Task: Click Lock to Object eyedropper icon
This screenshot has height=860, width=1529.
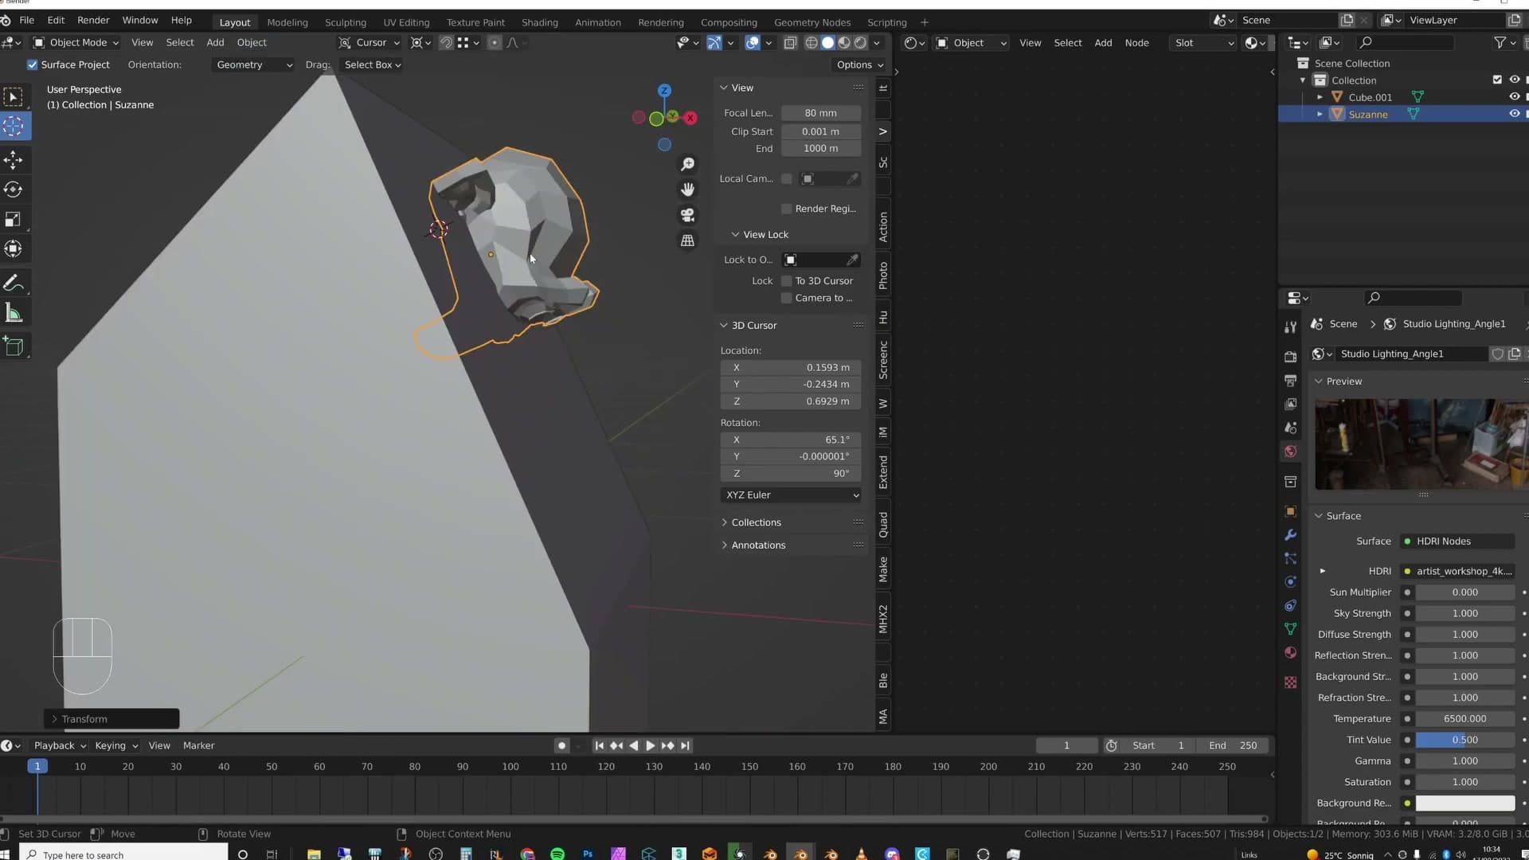Action: point(852,260)
